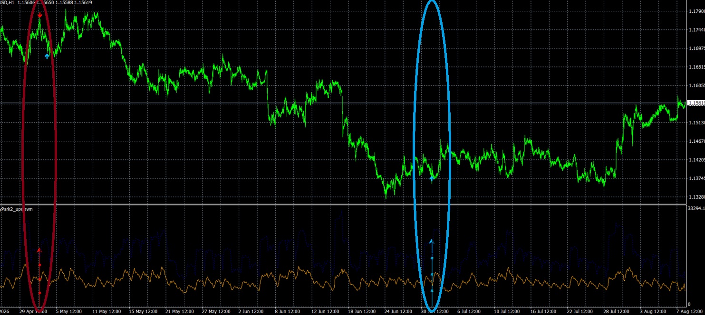Select the yPark2_updown indicator label
Image resolution: width=705 pixels, height=315 pixels.
tap(17, 209)
